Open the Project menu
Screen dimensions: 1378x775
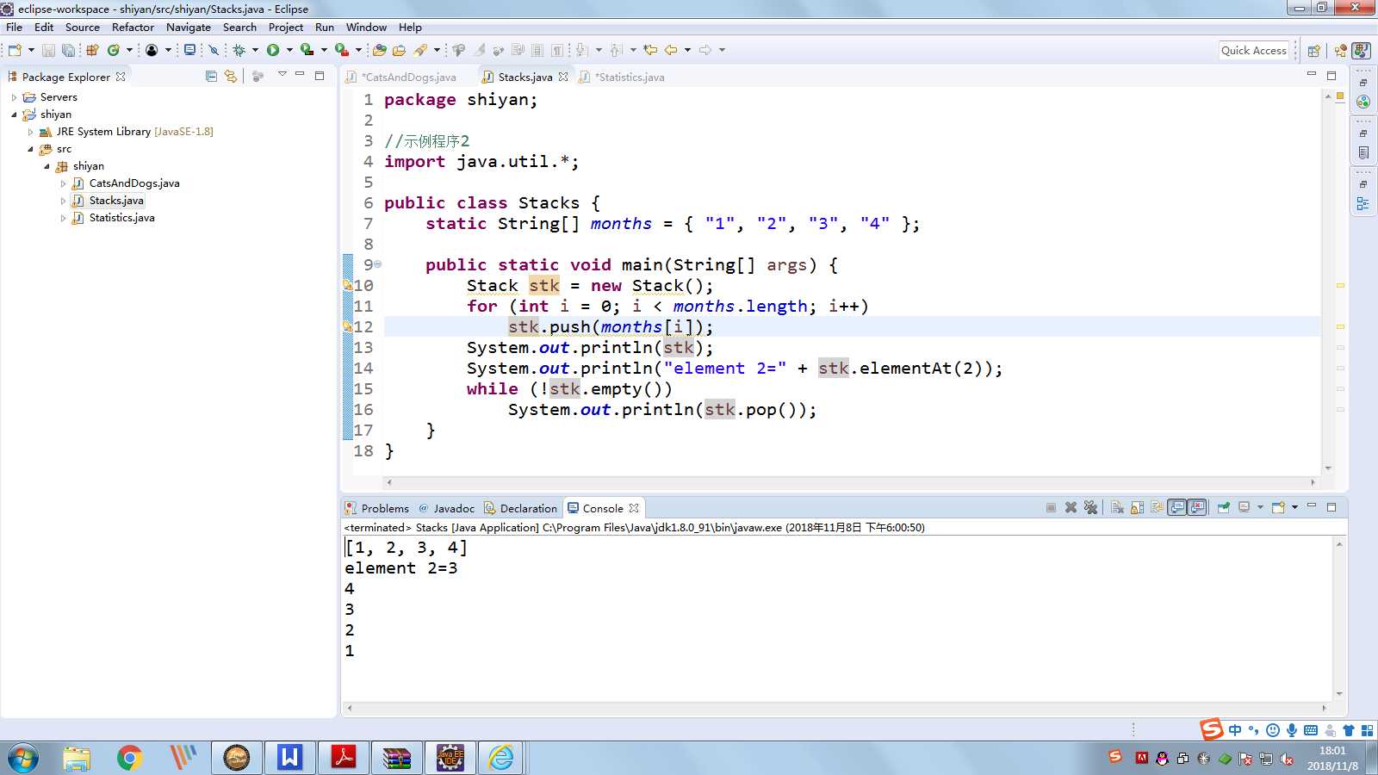tap(286, 27)
